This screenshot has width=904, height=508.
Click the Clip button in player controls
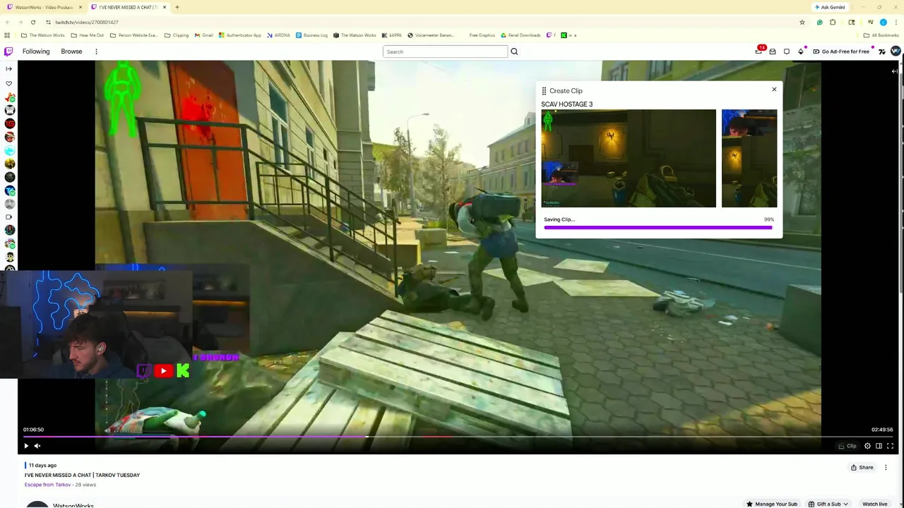pos(847,446)
